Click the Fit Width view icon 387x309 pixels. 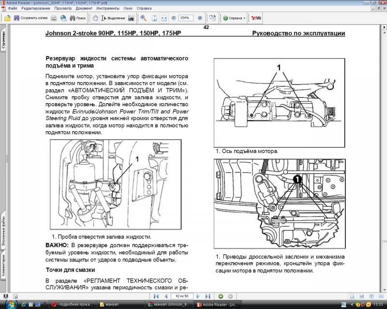pos(164,18)
